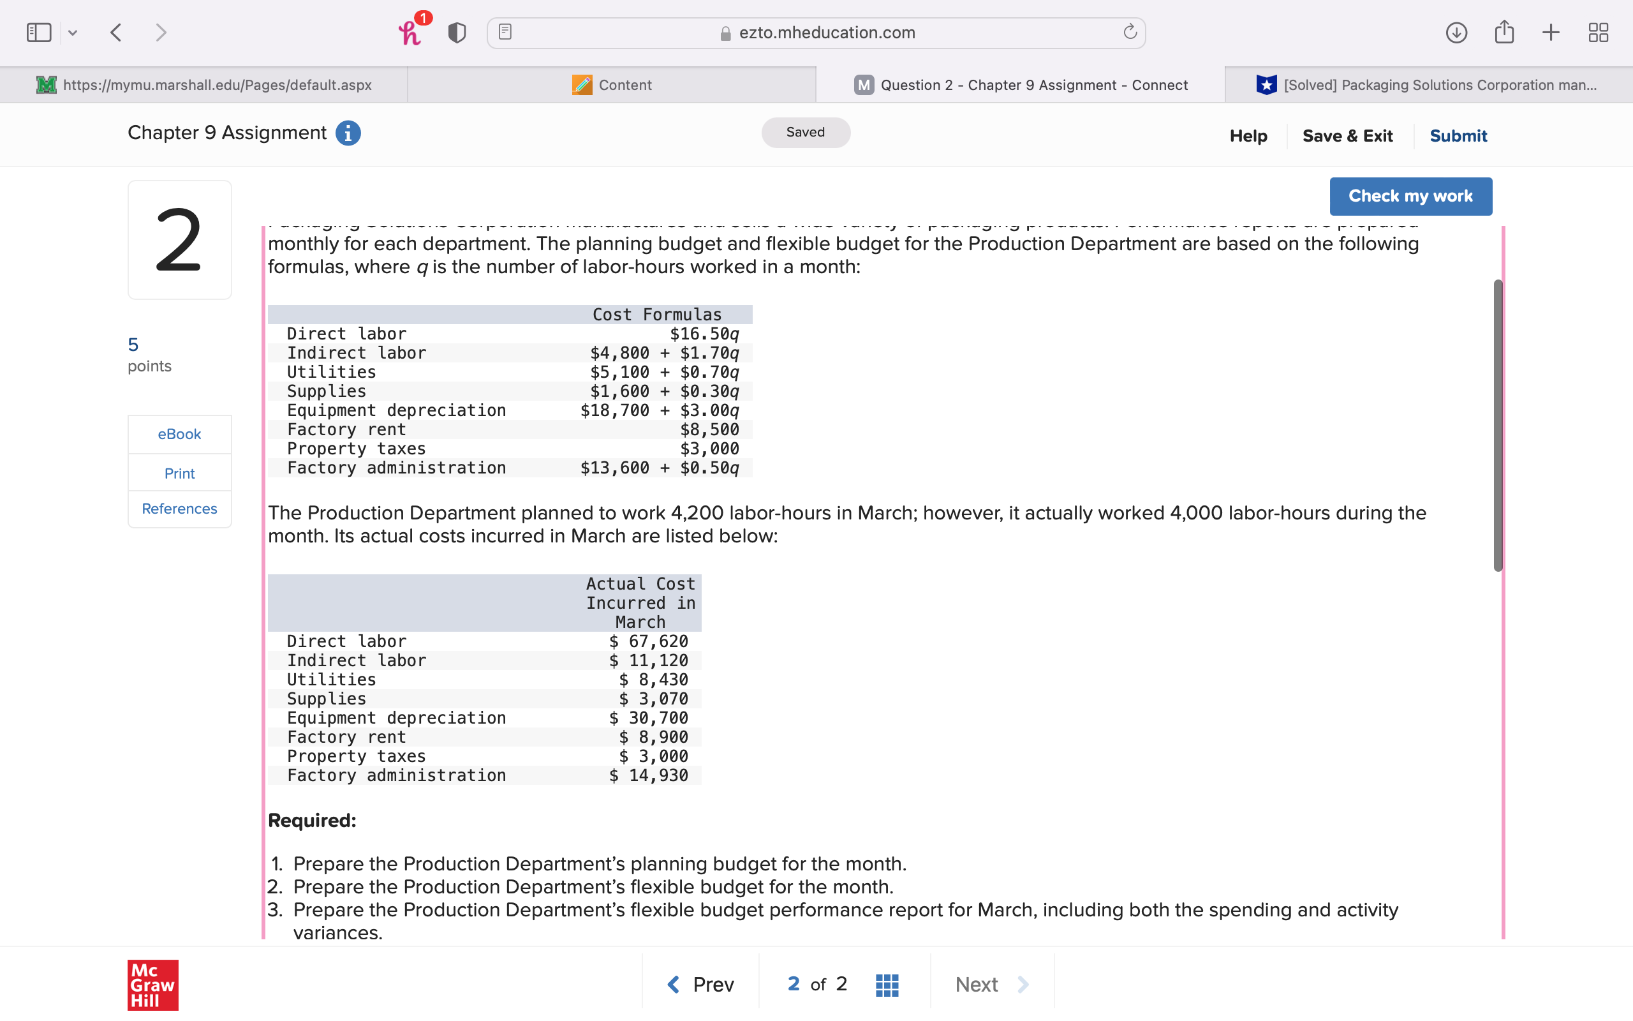The width and height of the screenshot is (1633, 1021).
Task: Open a new tab with plus icon
Action: [x=1551, y=33]
